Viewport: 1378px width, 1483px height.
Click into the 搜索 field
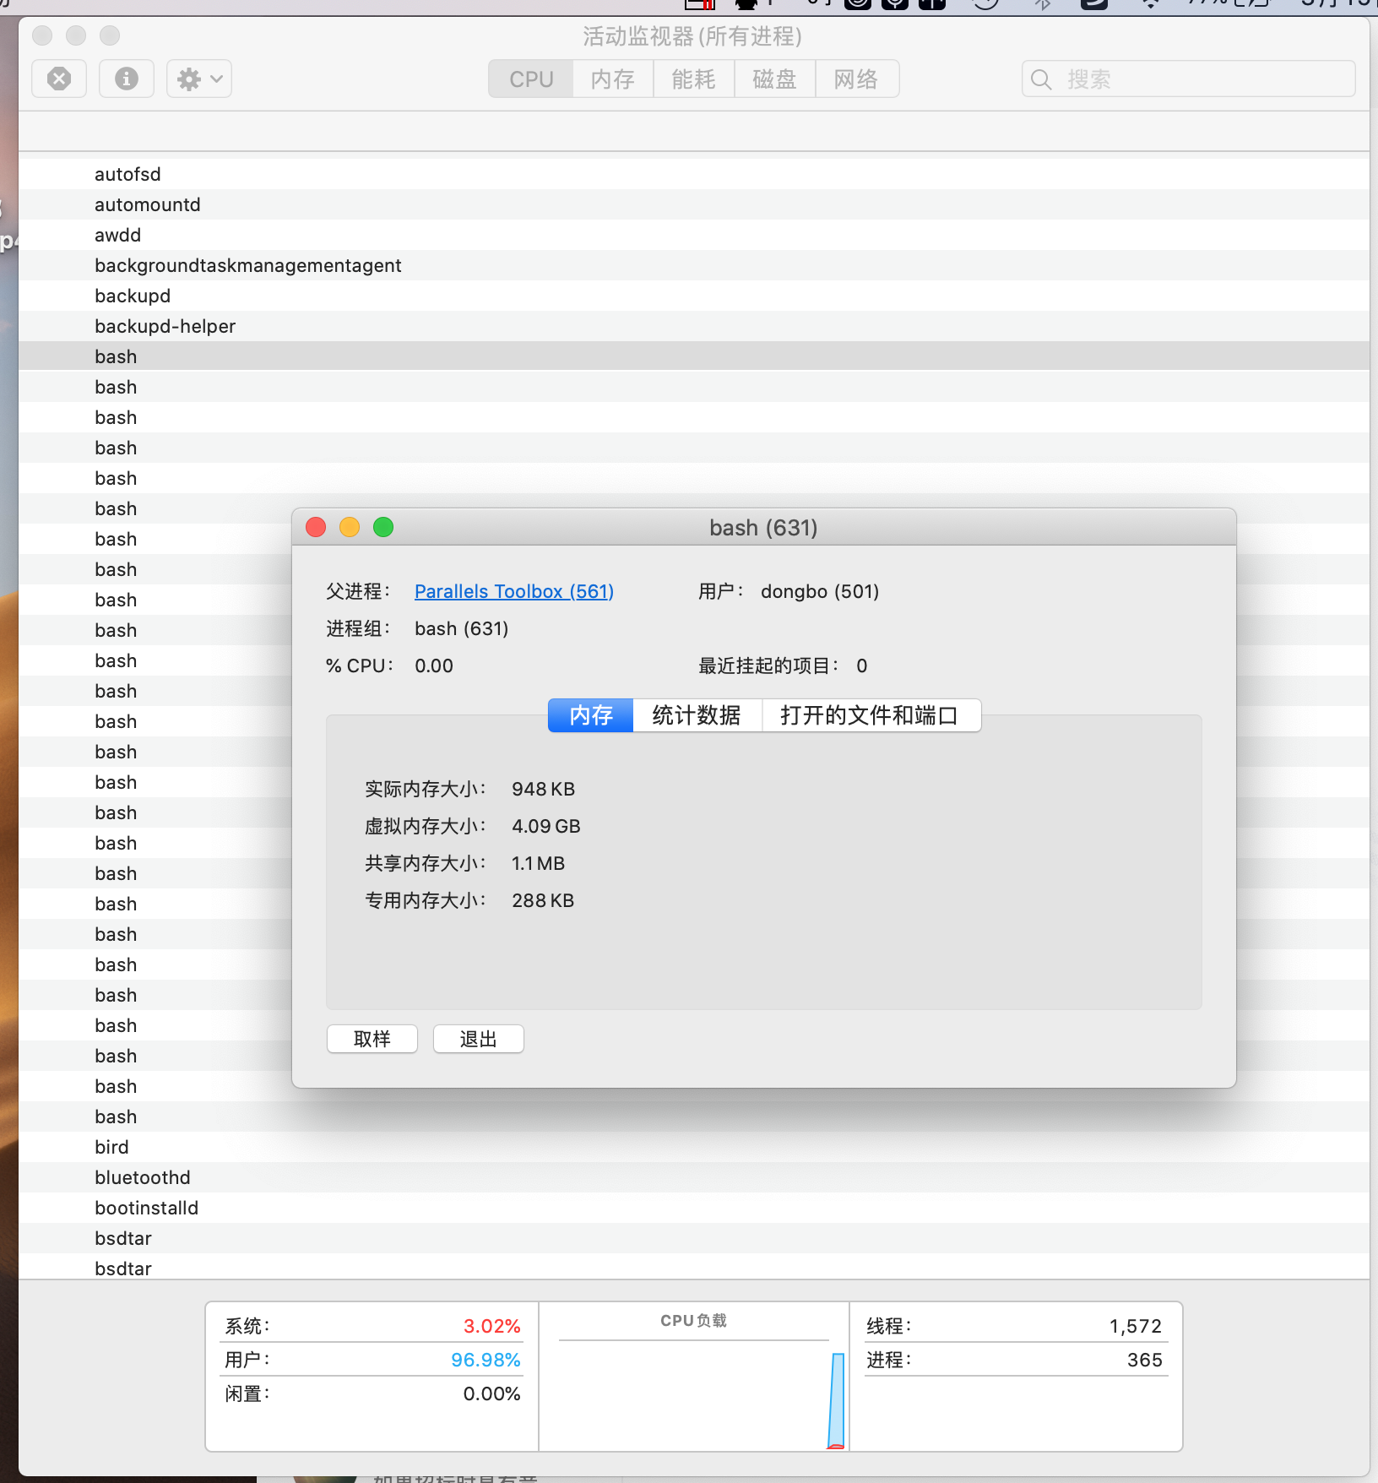[x=1199, y=79]
